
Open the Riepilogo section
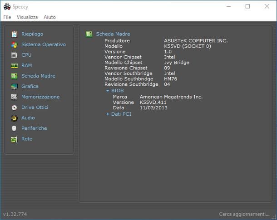[x=32, y=34]
